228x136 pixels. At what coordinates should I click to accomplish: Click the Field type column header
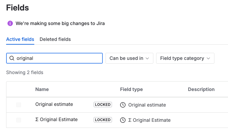point(131,89)
